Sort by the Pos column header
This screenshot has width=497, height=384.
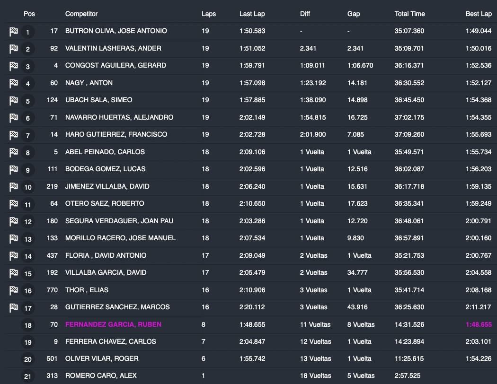29,14
